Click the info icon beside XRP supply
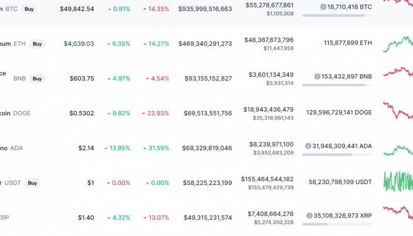The image size is (413, 236). point(309,216)
